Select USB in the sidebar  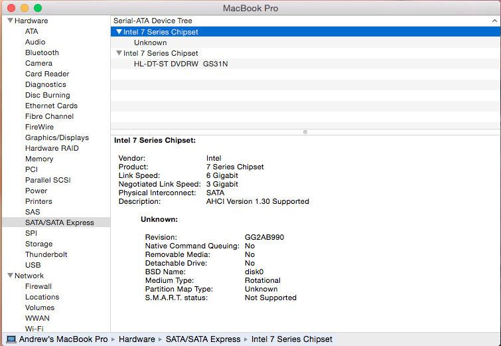coord(33,265)
